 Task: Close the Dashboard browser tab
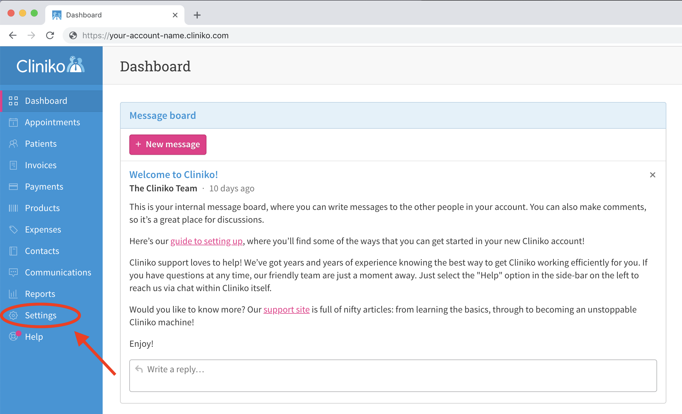coord(175,15)
